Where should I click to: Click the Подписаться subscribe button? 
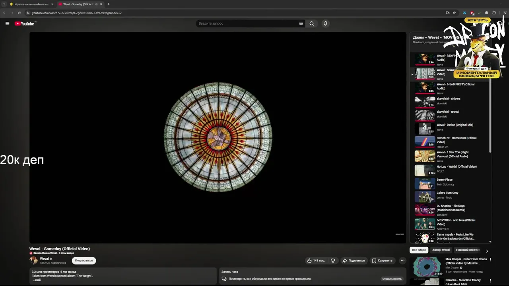(x=84, y=261)
